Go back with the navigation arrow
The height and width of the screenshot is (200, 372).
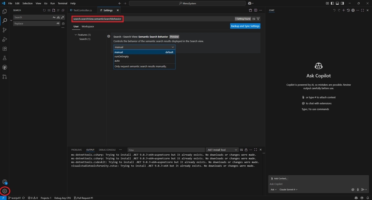tap(120, 3)
